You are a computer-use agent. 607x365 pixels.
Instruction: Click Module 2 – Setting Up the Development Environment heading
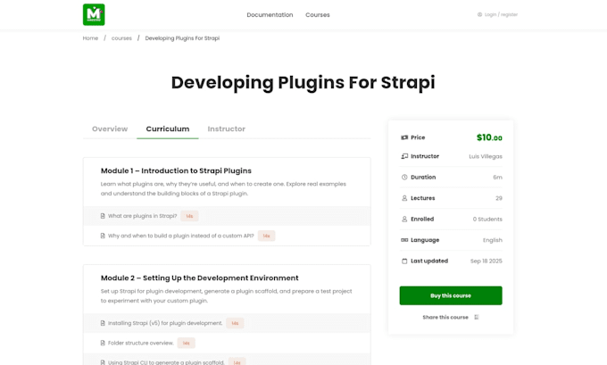[200, 278]
